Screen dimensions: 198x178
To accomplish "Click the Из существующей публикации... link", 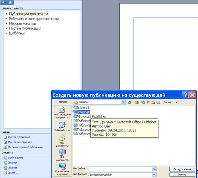I will 27,147.
